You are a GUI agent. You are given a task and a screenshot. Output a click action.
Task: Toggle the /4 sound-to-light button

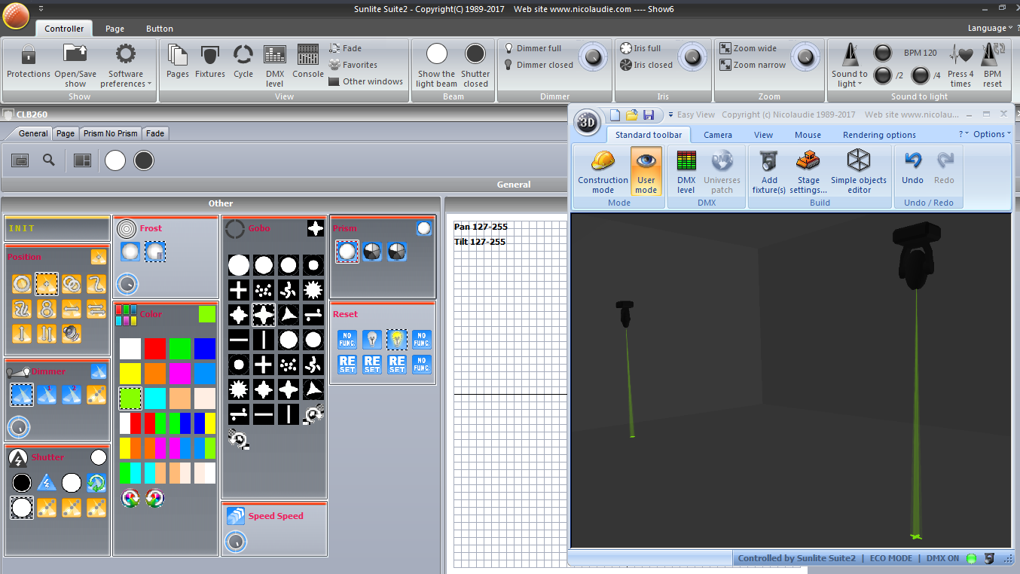[x=921, y=75]
